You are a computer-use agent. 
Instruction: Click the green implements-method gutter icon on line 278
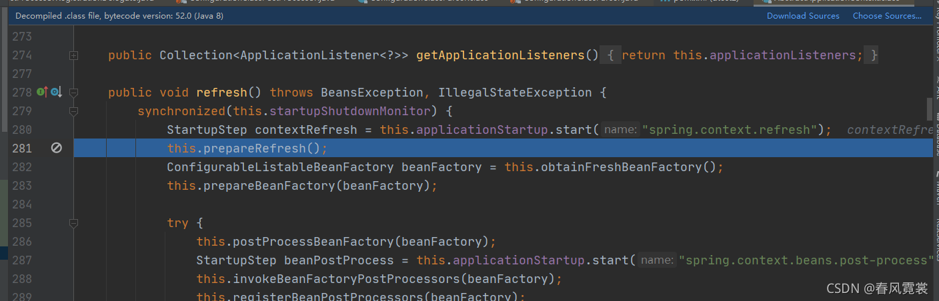[41, 93]
